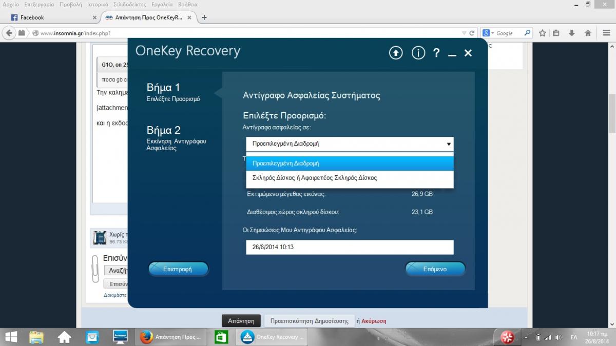Open the house icon on the taskbar

click(x=64, y=337)
